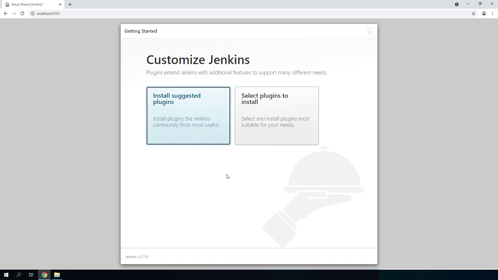Choose Select plugins to install option
Viewport: 498px width, 280px height.
click(276, 116)
